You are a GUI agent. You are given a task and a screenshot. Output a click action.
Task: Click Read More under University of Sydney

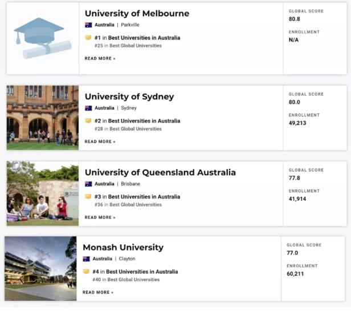100,142
